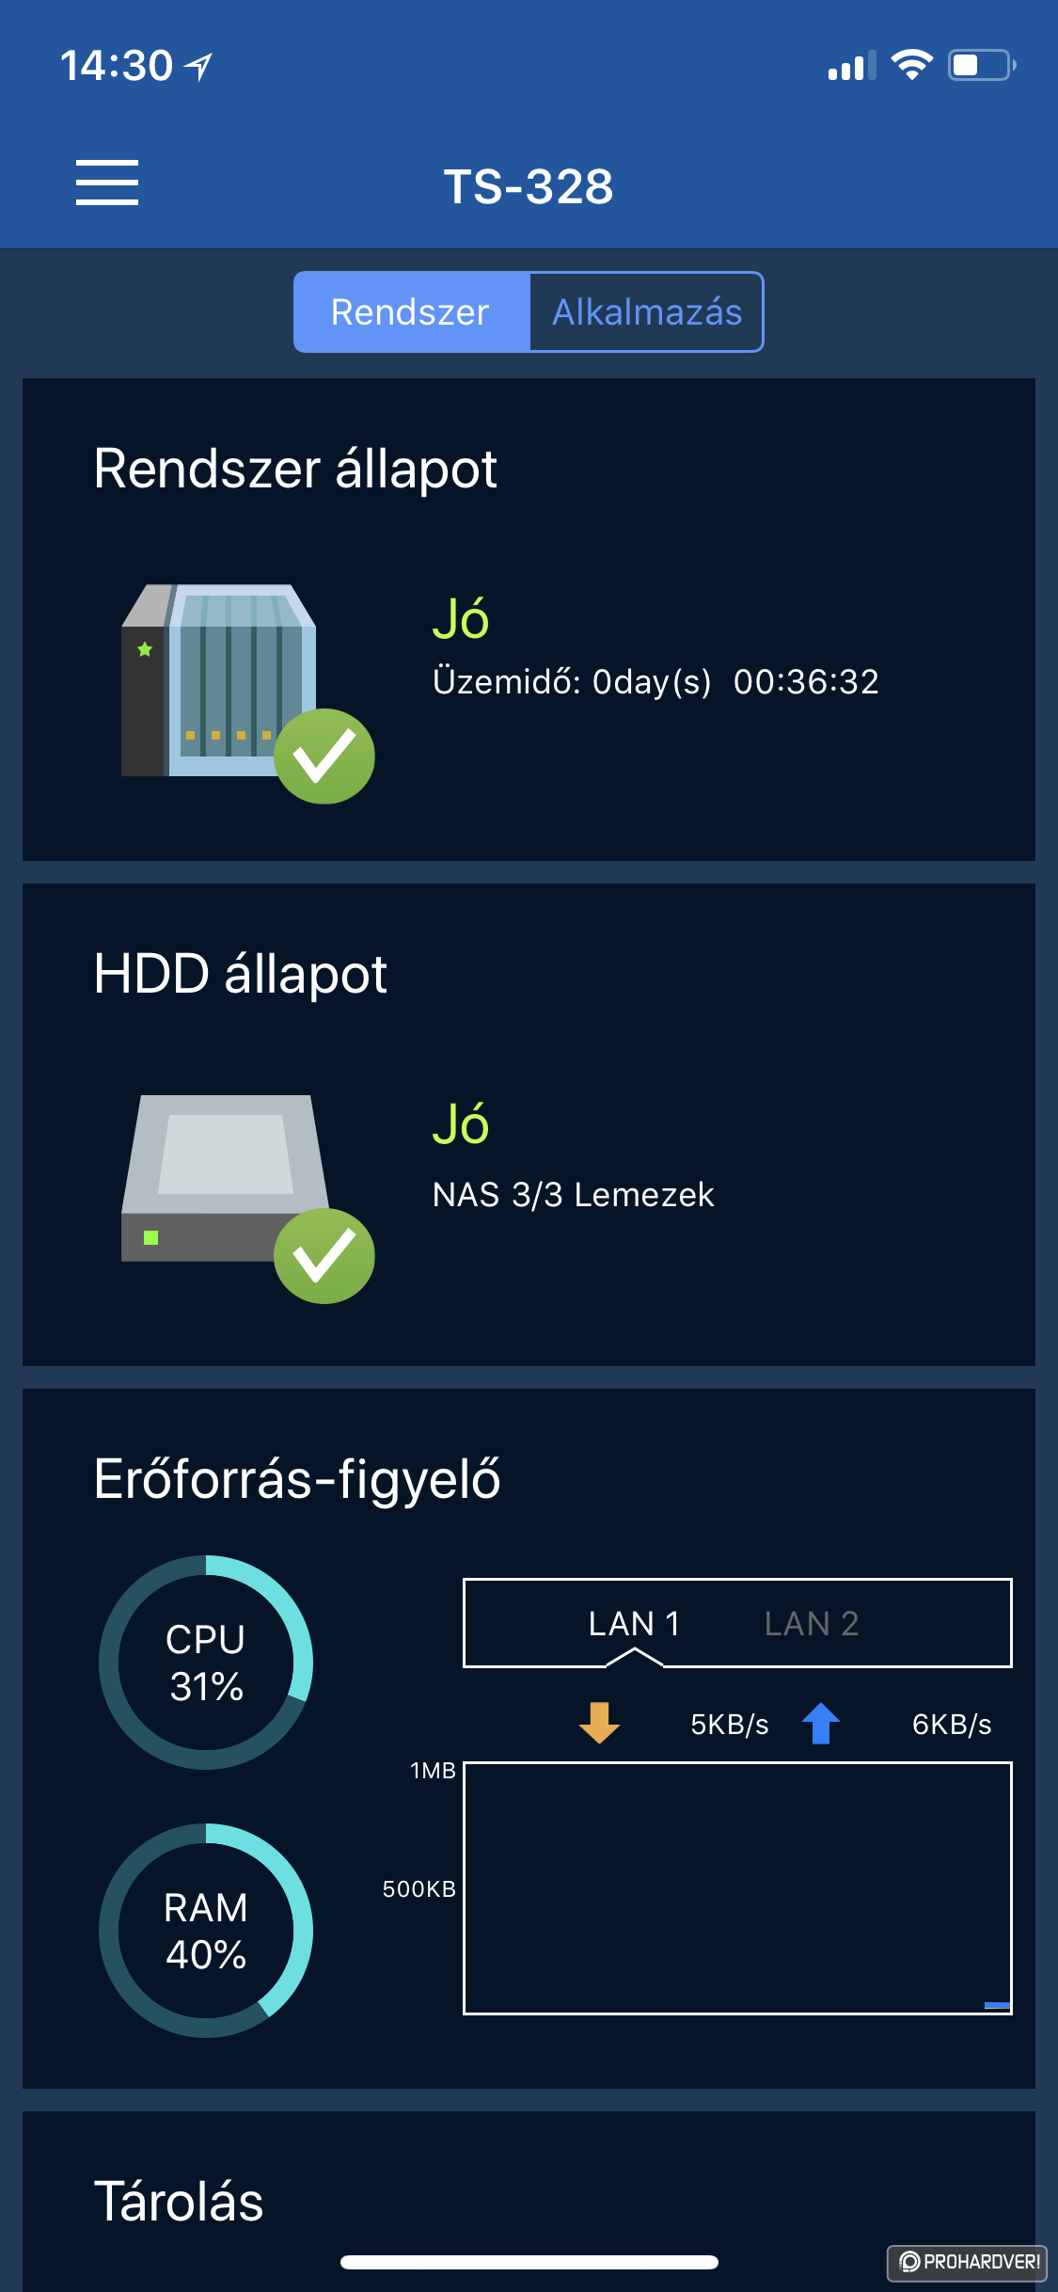The width and height of the screenshot is (1058, 2292).
Task: Switch to the Alkalmazás tab
Action: (x=647, y=312)
